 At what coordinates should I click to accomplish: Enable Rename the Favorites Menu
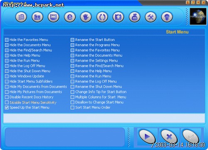click(x=72, y=50)
